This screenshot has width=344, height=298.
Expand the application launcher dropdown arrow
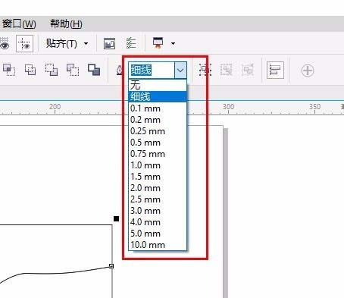(x=173, y=43)
